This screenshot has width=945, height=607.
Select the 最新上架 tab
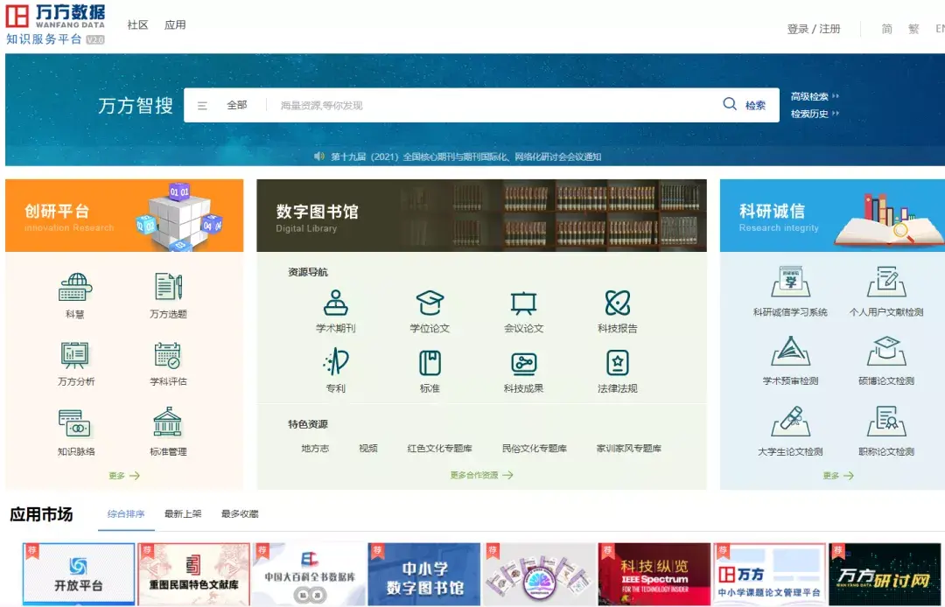coord(183,514)
